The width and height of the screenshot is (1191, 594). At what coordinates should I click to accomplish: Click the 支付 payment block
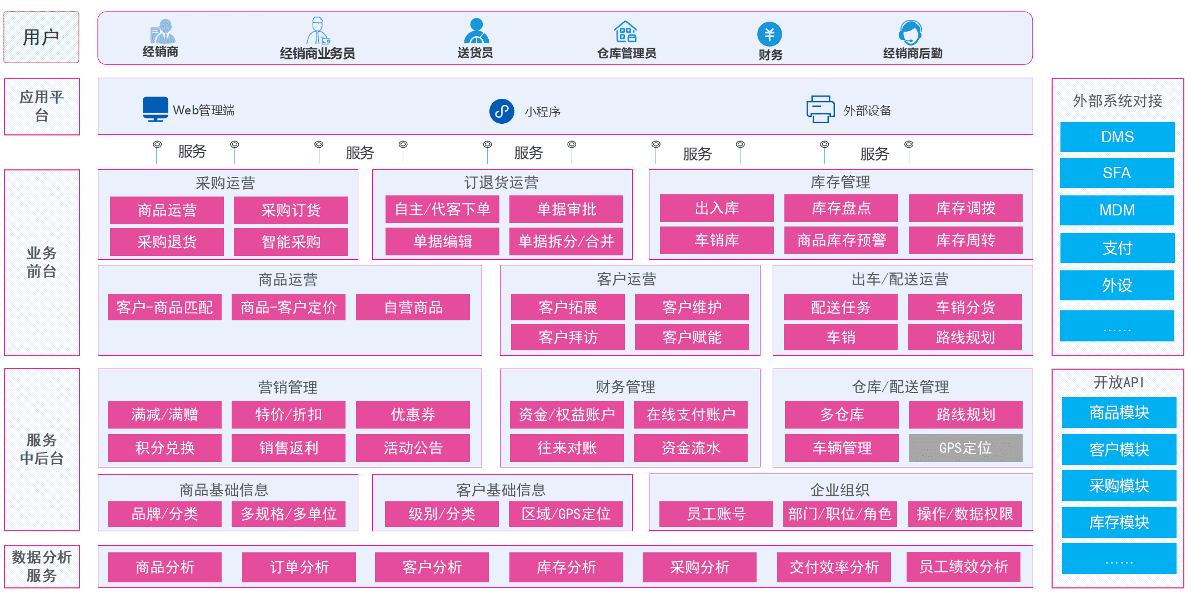[1117, 248]
